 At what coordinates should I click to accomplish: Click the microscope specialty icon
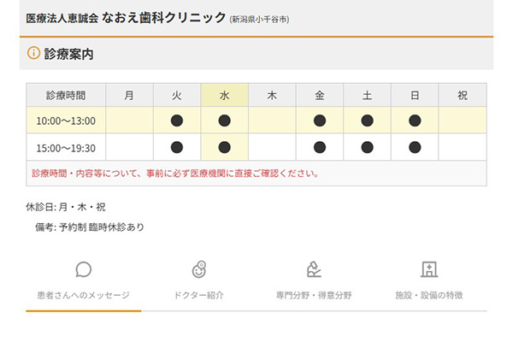(314, 270)
